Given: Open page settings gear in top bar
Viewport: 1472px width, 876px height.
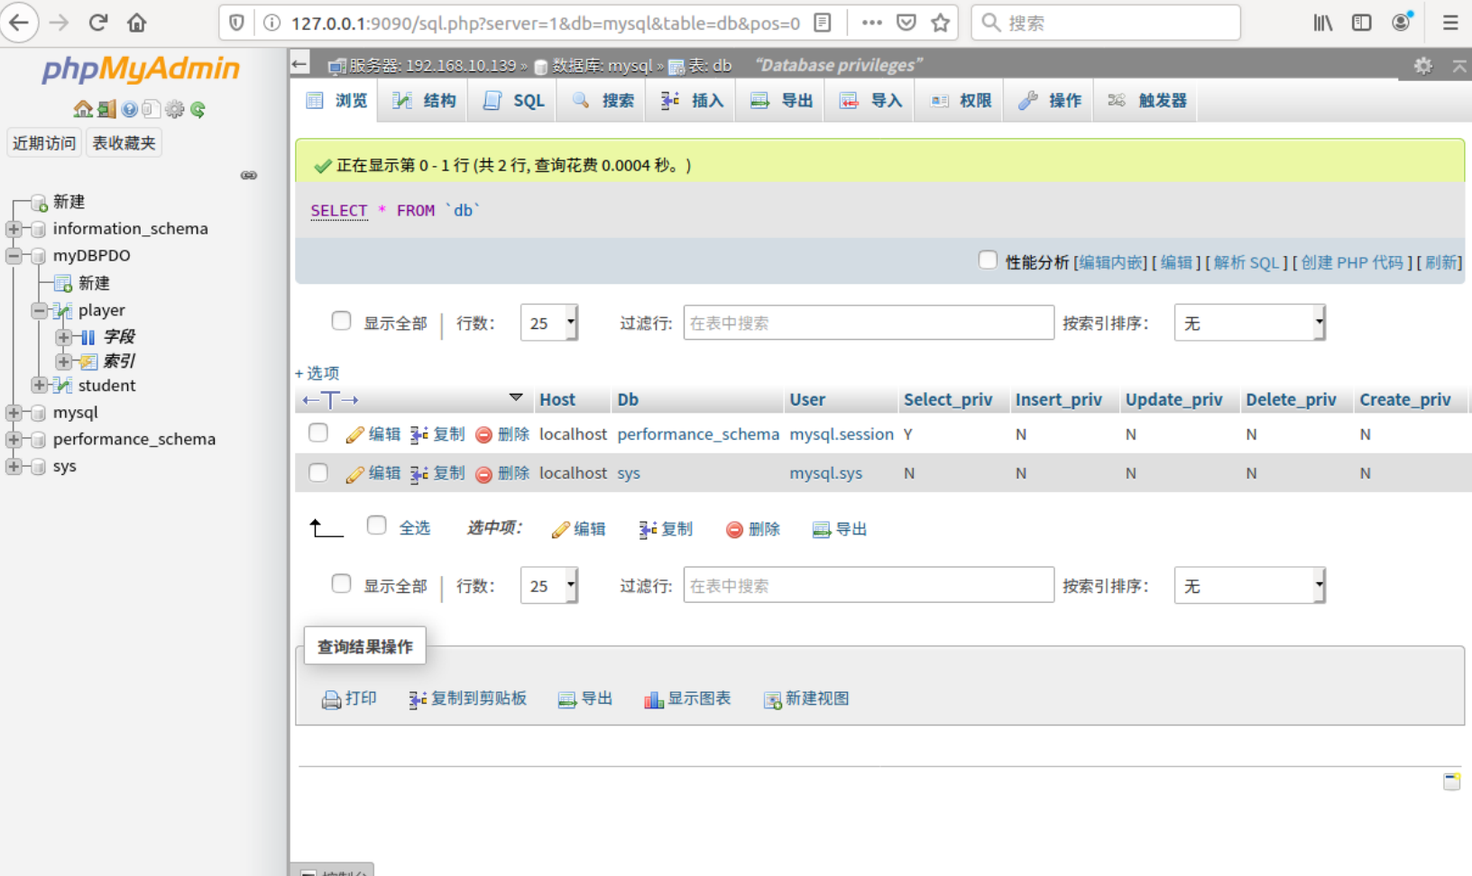Looking at the screenshot, I should point(1423,65).
